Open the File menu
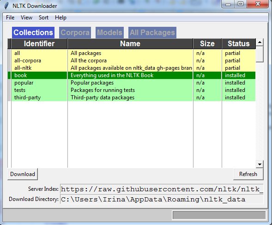The height and width of the screenshot is (225, 272). pos(10,18)
